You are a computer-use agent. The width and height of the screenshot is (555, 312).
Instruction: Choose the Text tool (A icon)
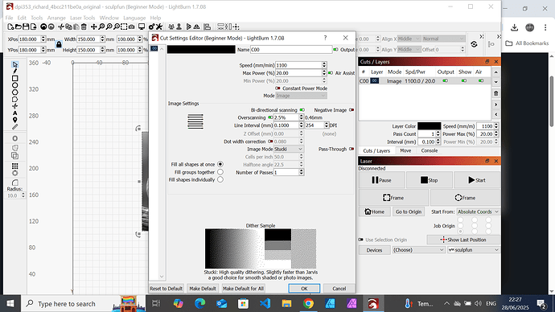coord(14,113)
